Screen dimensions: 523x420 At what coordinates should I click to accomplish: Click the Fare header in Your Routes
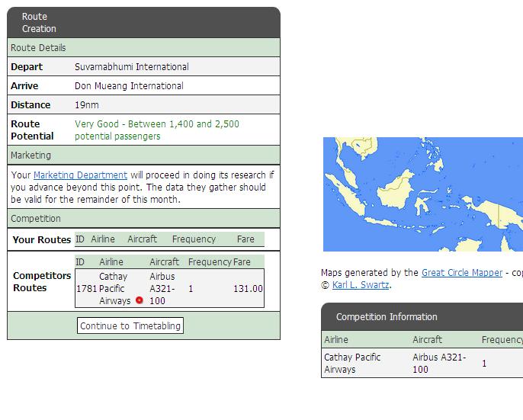coord(245,239)
